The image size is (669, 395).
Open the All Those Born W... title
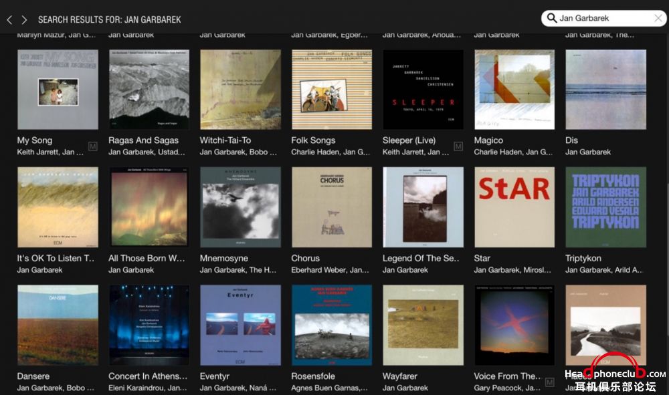pyautogui.click(x=147, y=258)
